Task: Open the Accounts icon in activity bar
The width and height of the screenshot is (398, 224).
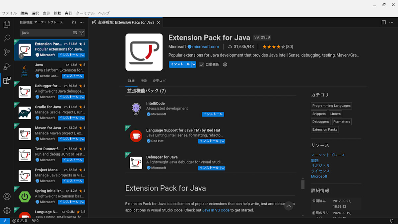Action: (7, 196)
